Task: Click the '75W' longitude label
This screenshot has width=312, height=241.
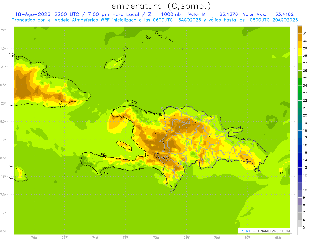Action: (x=65, y=238)
